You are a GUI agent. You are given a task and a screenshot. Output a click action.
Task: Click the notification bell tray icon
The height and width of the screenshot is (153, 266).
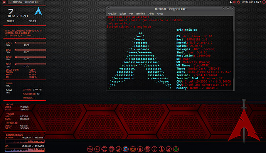231,2
